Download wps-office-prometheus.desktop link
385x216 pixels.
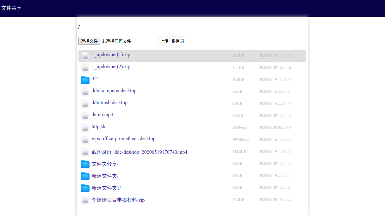[x=123, y=139]
